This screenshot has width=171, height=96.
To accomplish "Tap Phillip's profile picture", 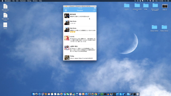I will [67, 58].
